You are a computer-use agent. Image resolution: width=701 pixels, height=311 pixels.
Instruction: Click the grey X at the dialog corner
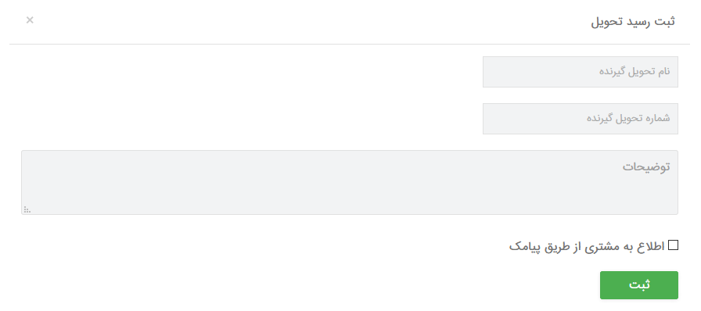pos(30,20)
